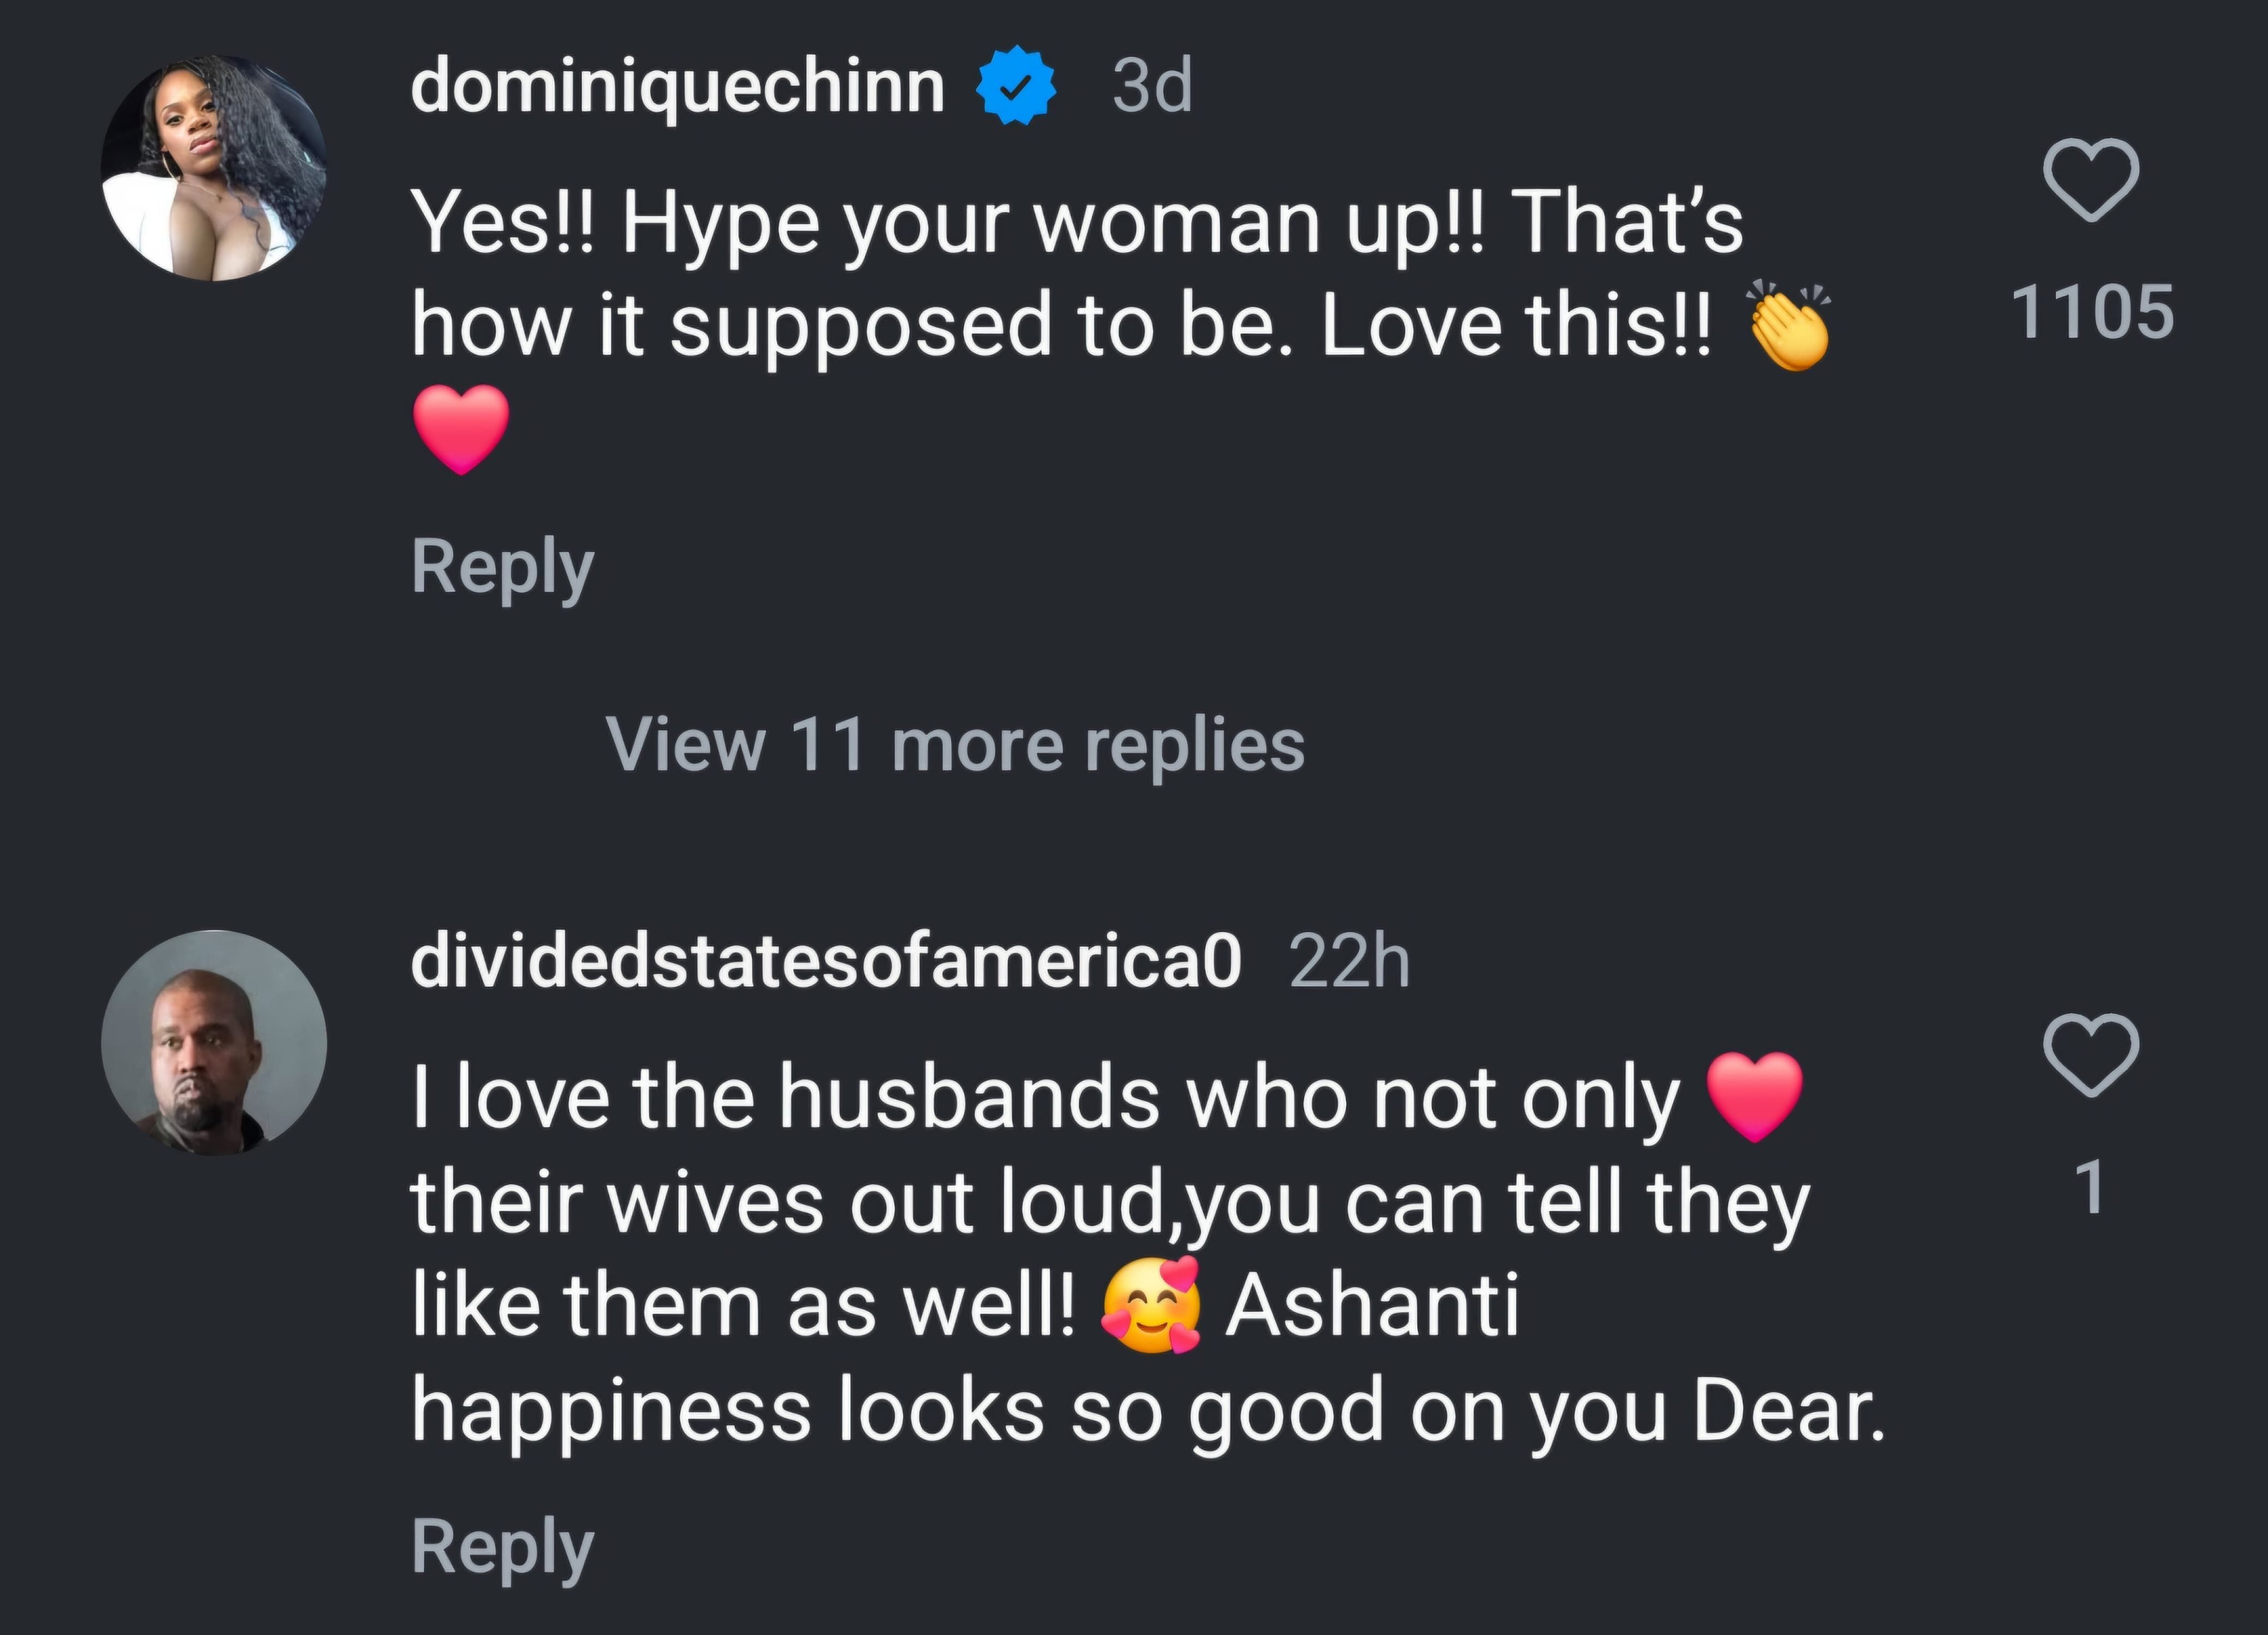Click the blue verified badge

pyautogui.click(x=1015, y=86)
